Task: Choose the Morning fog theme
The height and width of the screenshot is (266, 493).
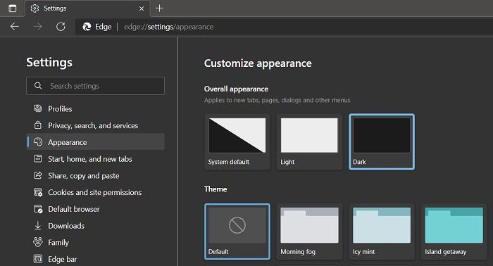Action: pyautogui.click(x=309, y=232)
